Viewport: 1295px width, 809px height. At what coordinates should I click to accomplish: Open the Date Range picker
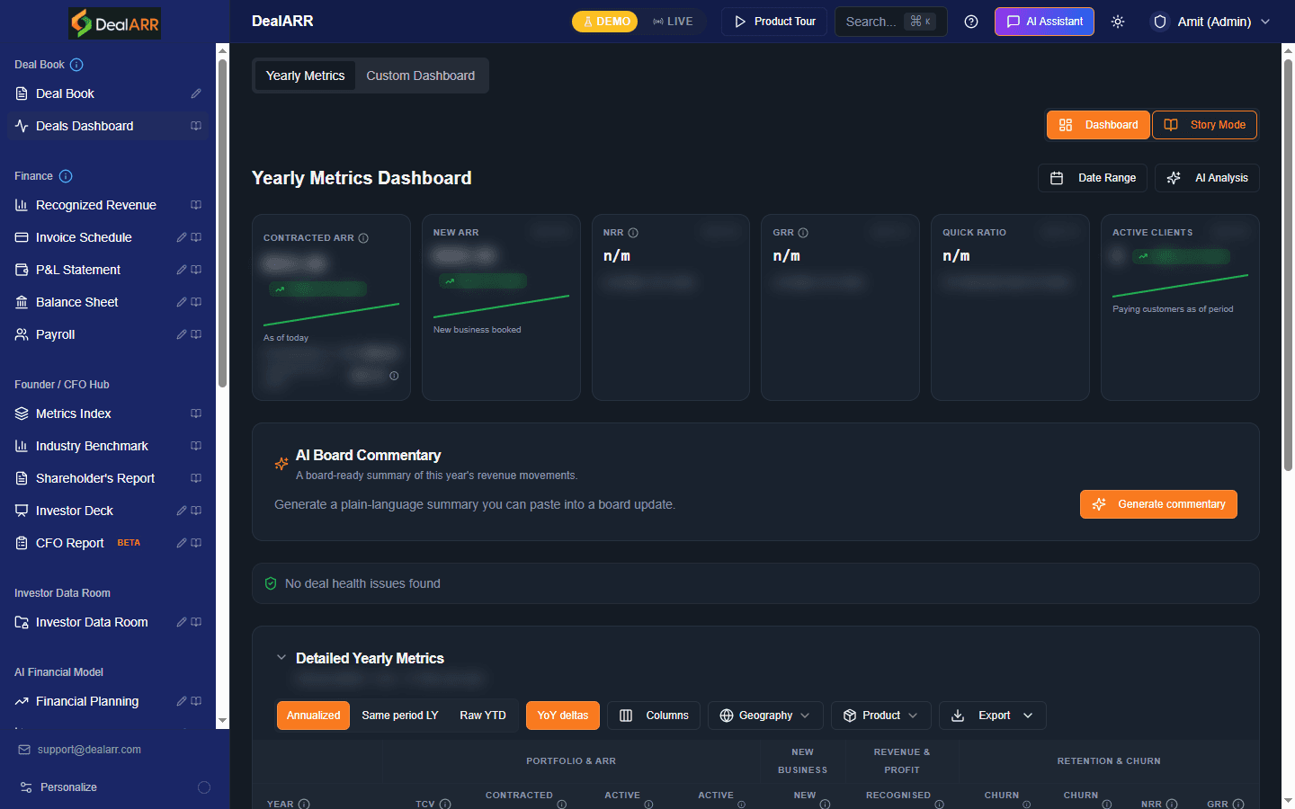tap(1093, 178)
